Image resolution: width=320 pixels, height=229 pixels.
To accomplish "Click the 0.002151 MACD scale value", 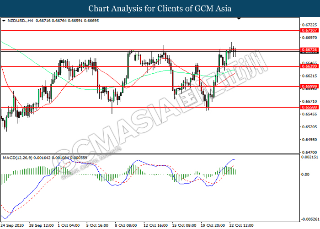I will [x=309, y=157].
